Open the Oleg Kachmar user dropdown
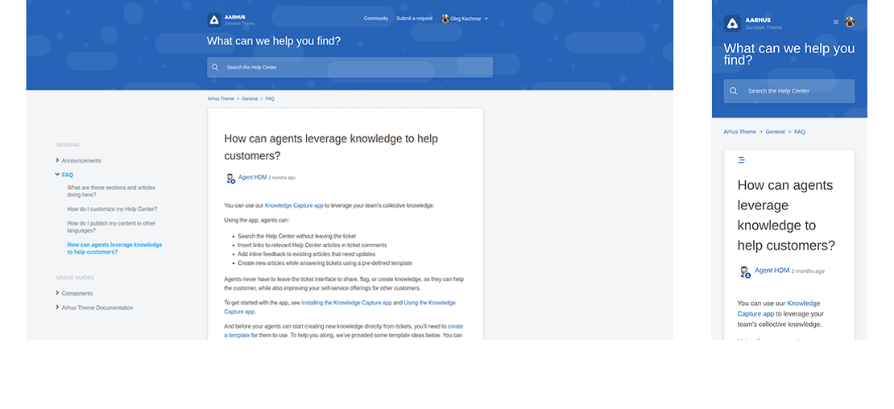 (466, 19)
